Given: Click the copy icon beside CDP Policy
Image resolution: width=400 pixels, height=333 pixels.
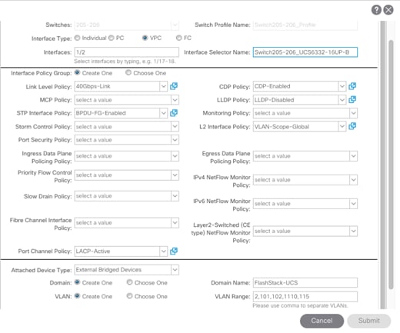Looking at the screenshot, I should coord(352,86).
